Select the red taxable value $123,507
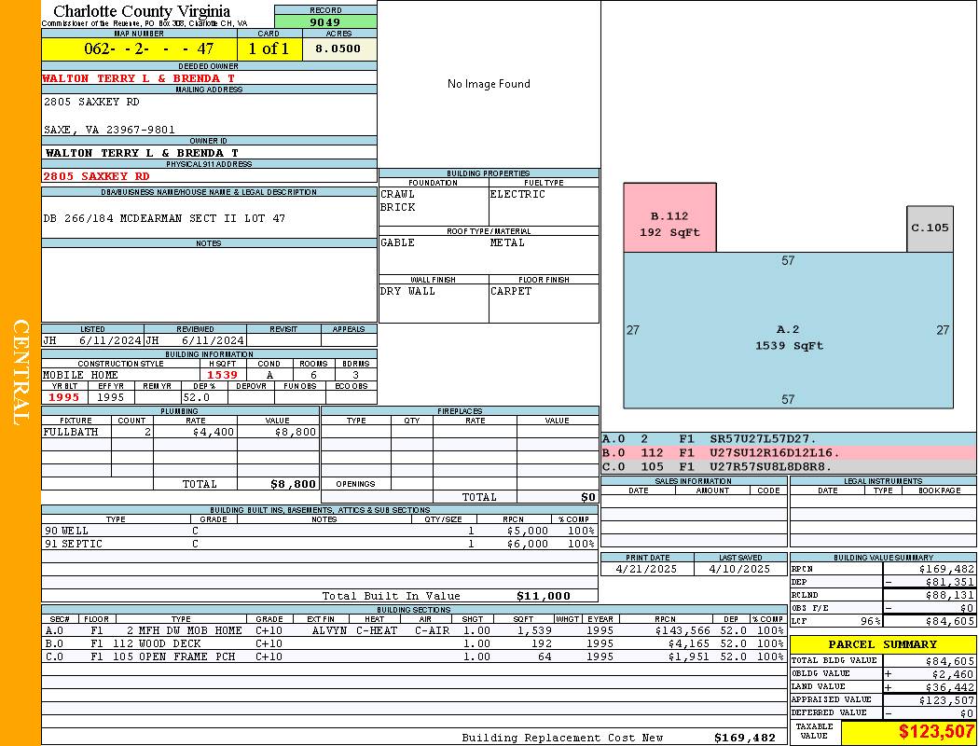The height and width of the screenshot is (746, 979). click(x=909, y=732)
